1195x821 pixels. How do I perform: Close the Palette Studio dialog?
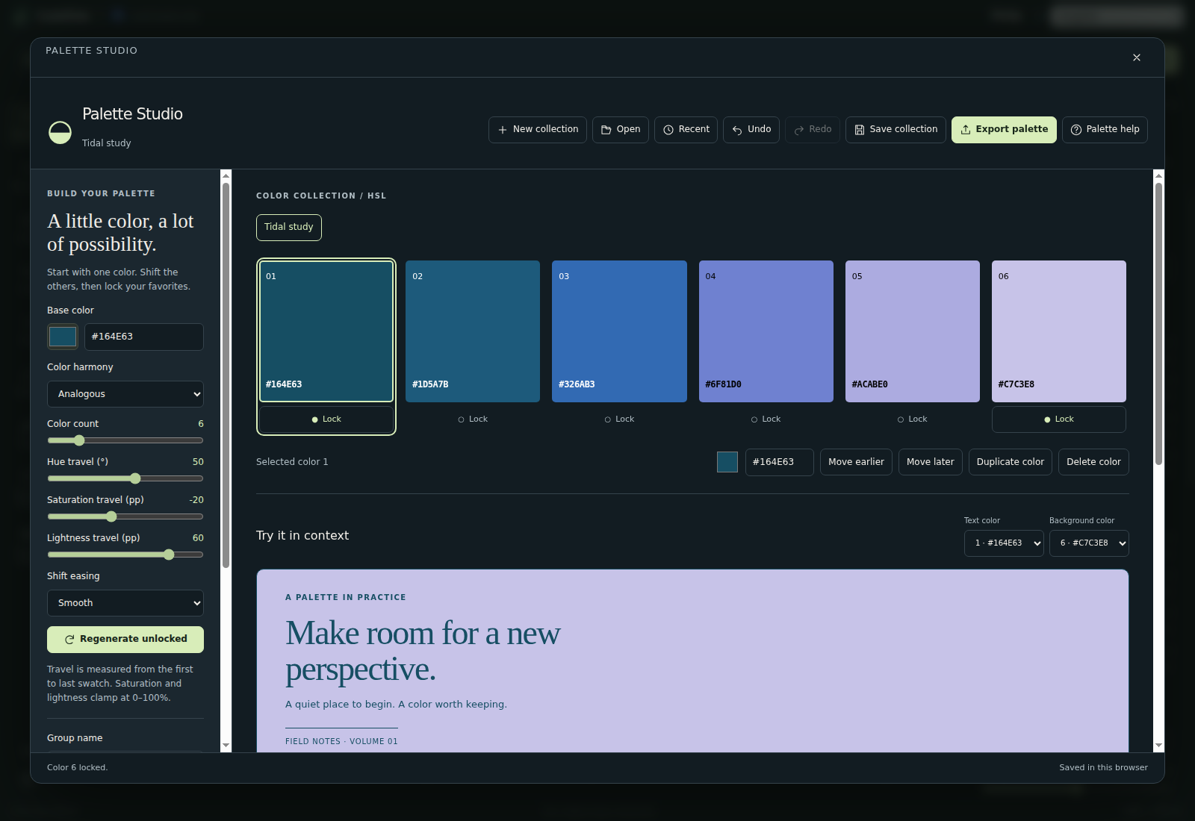click(1137, 57)
